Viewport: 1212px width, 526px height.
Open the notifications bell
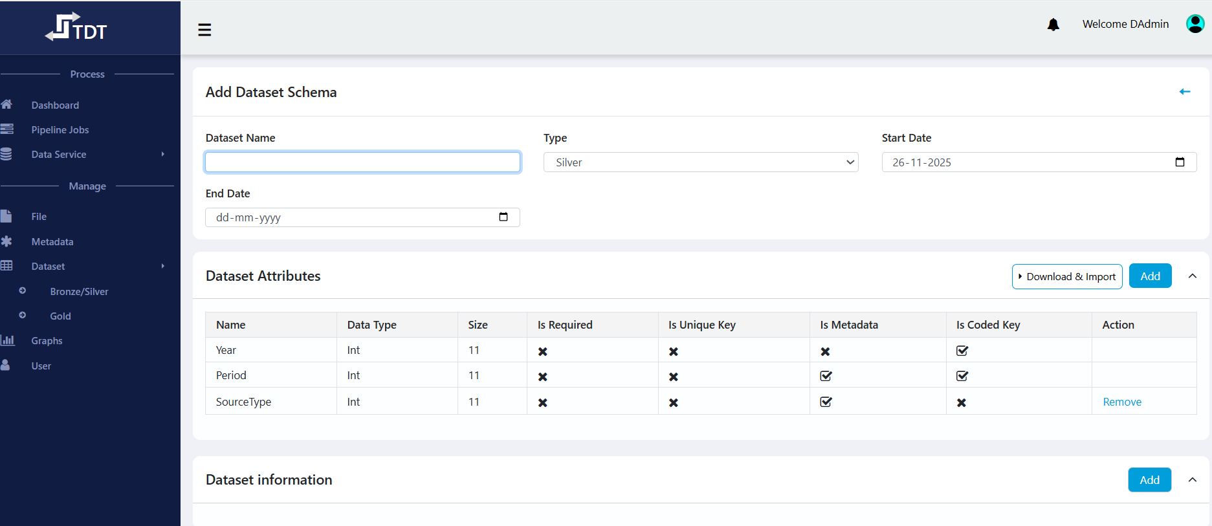(1053, 25)
